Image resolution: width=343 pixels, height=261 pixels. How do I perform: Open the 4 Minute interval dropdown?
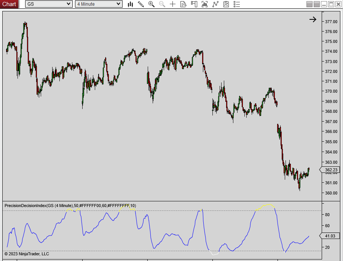98,4
